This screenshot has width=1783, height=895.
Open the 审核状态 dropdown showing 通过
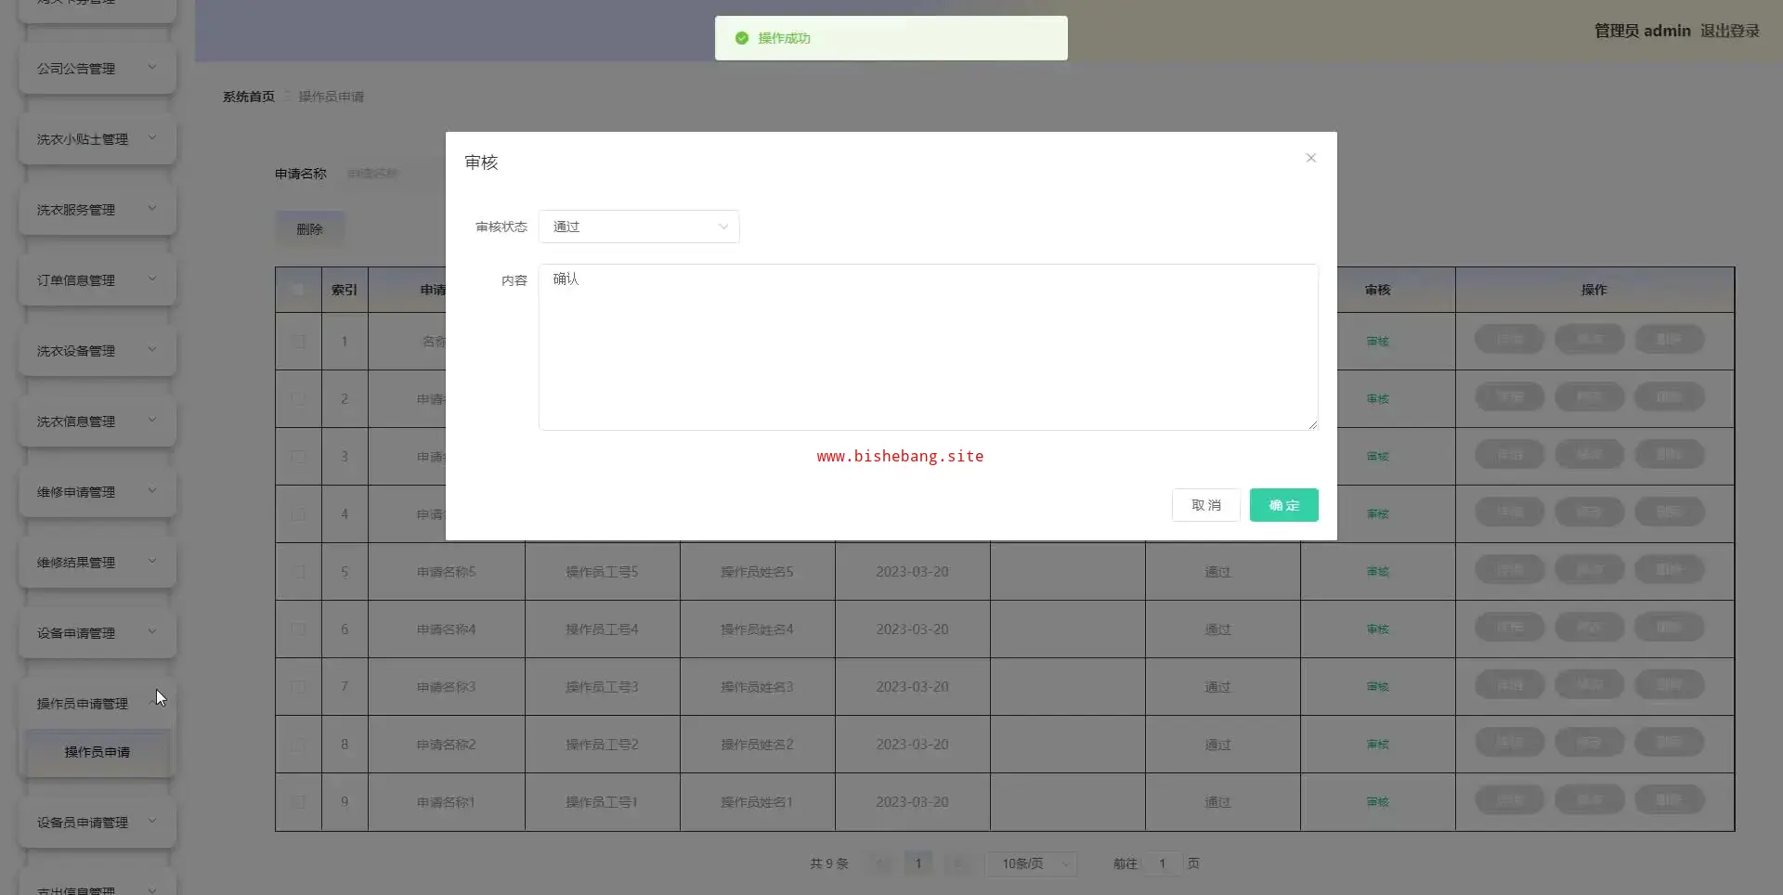(639, 227)
